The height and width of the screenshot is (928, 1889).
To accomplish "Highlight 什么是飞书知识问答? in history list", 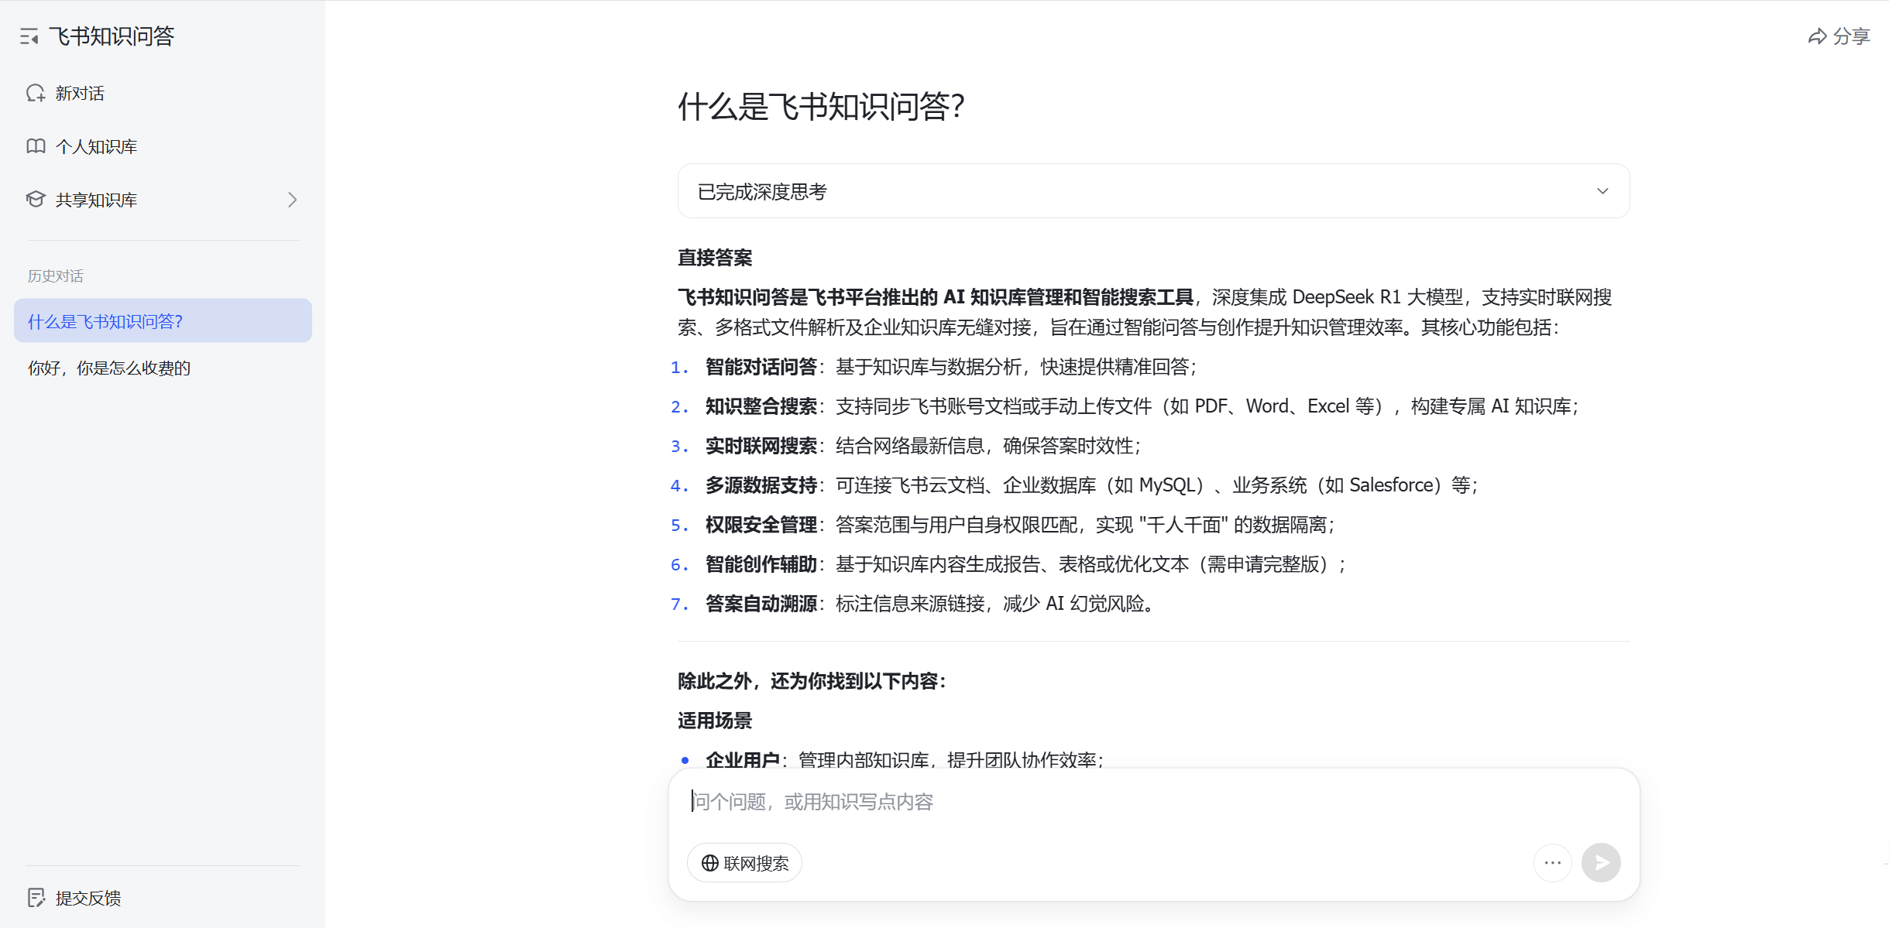I will tap(105, 320).
